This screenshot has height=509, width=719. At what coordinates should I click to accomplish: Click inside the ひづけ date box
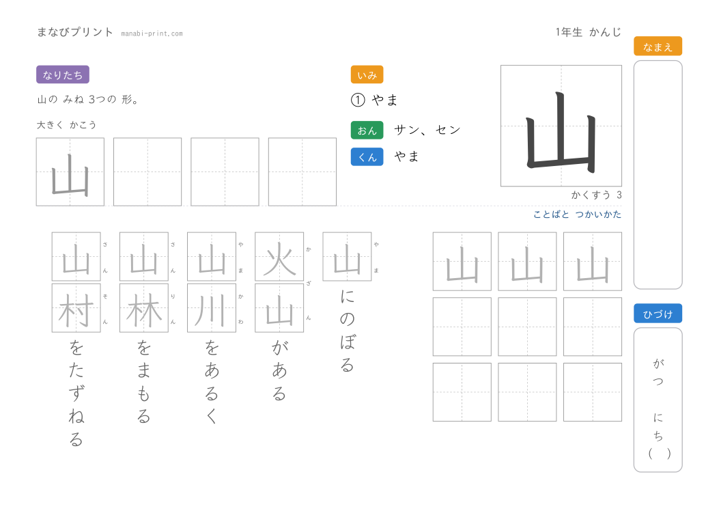pyautogui.click(x=658, y=400)
